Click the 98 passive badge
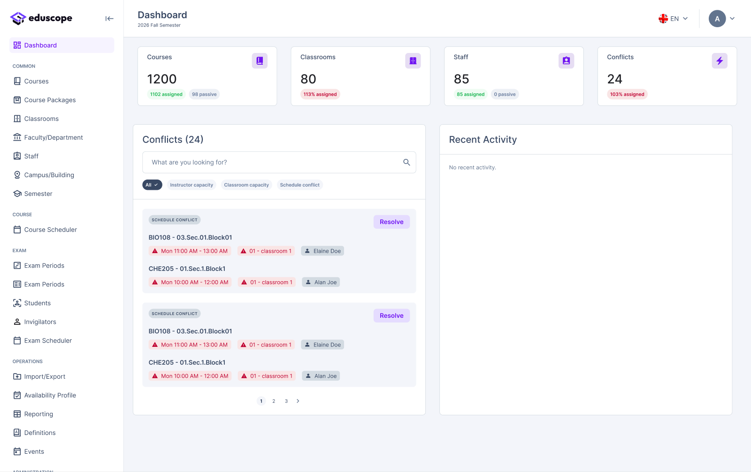The height and width of the screenshot is (472, 751). (204, 94)
